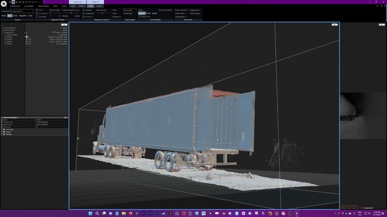This screenshot has width=387, height=217.
Task: Select Green source color
Action: tap(15, 16)
